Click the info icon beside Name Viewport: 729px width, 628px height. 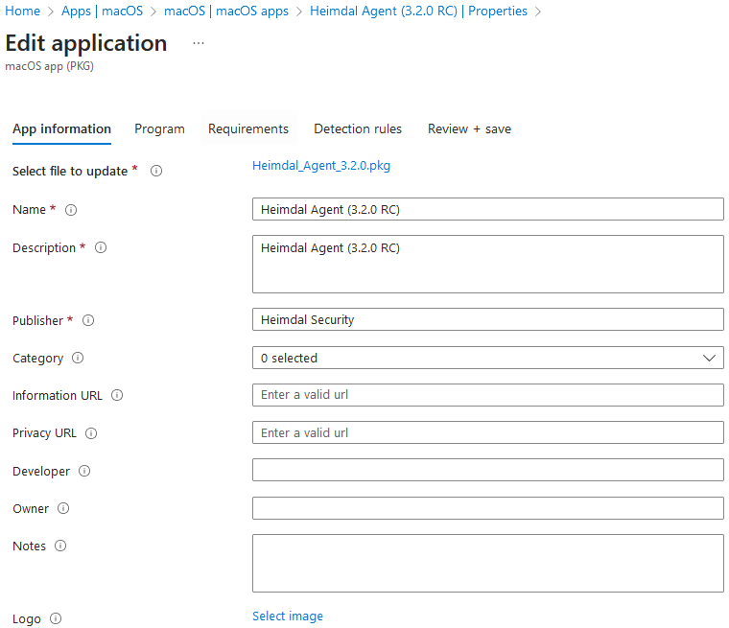[71, 210]
